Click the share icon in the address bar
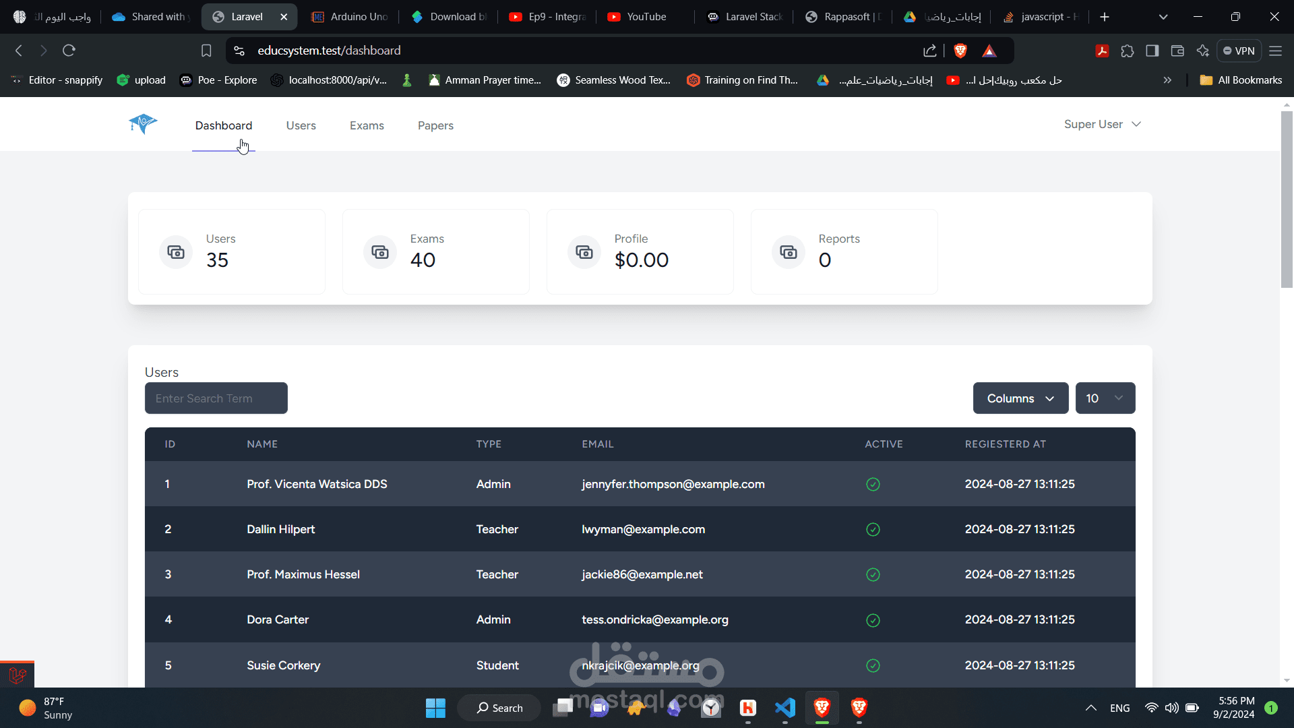The image size is (1294, 728). pyautogui.click(x=930, y=51)
